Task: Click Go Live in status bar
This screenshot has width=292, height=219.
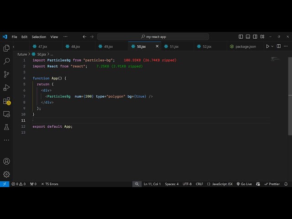Action: coord(244,184)
